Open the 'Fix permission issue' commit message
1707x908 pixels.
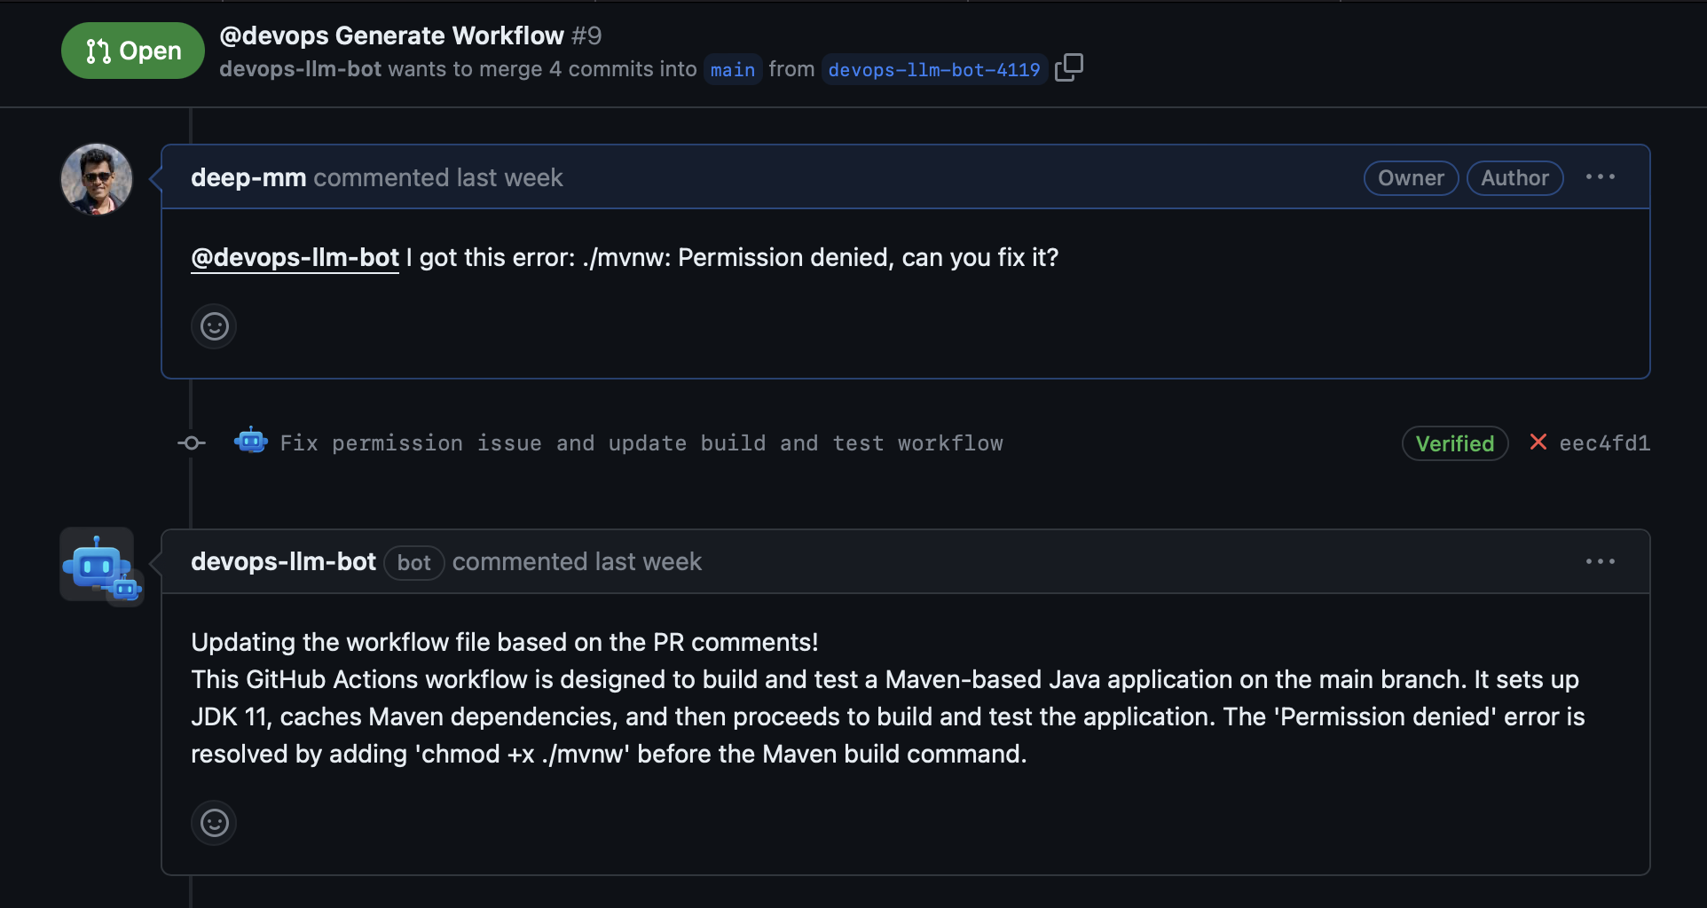[x=641, y=442]
